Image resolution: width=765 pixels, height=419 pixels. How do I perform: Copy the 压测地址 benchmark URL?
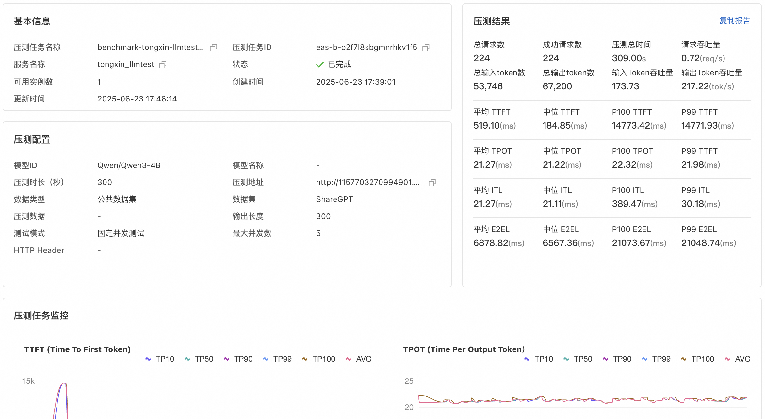pos(432,183)
